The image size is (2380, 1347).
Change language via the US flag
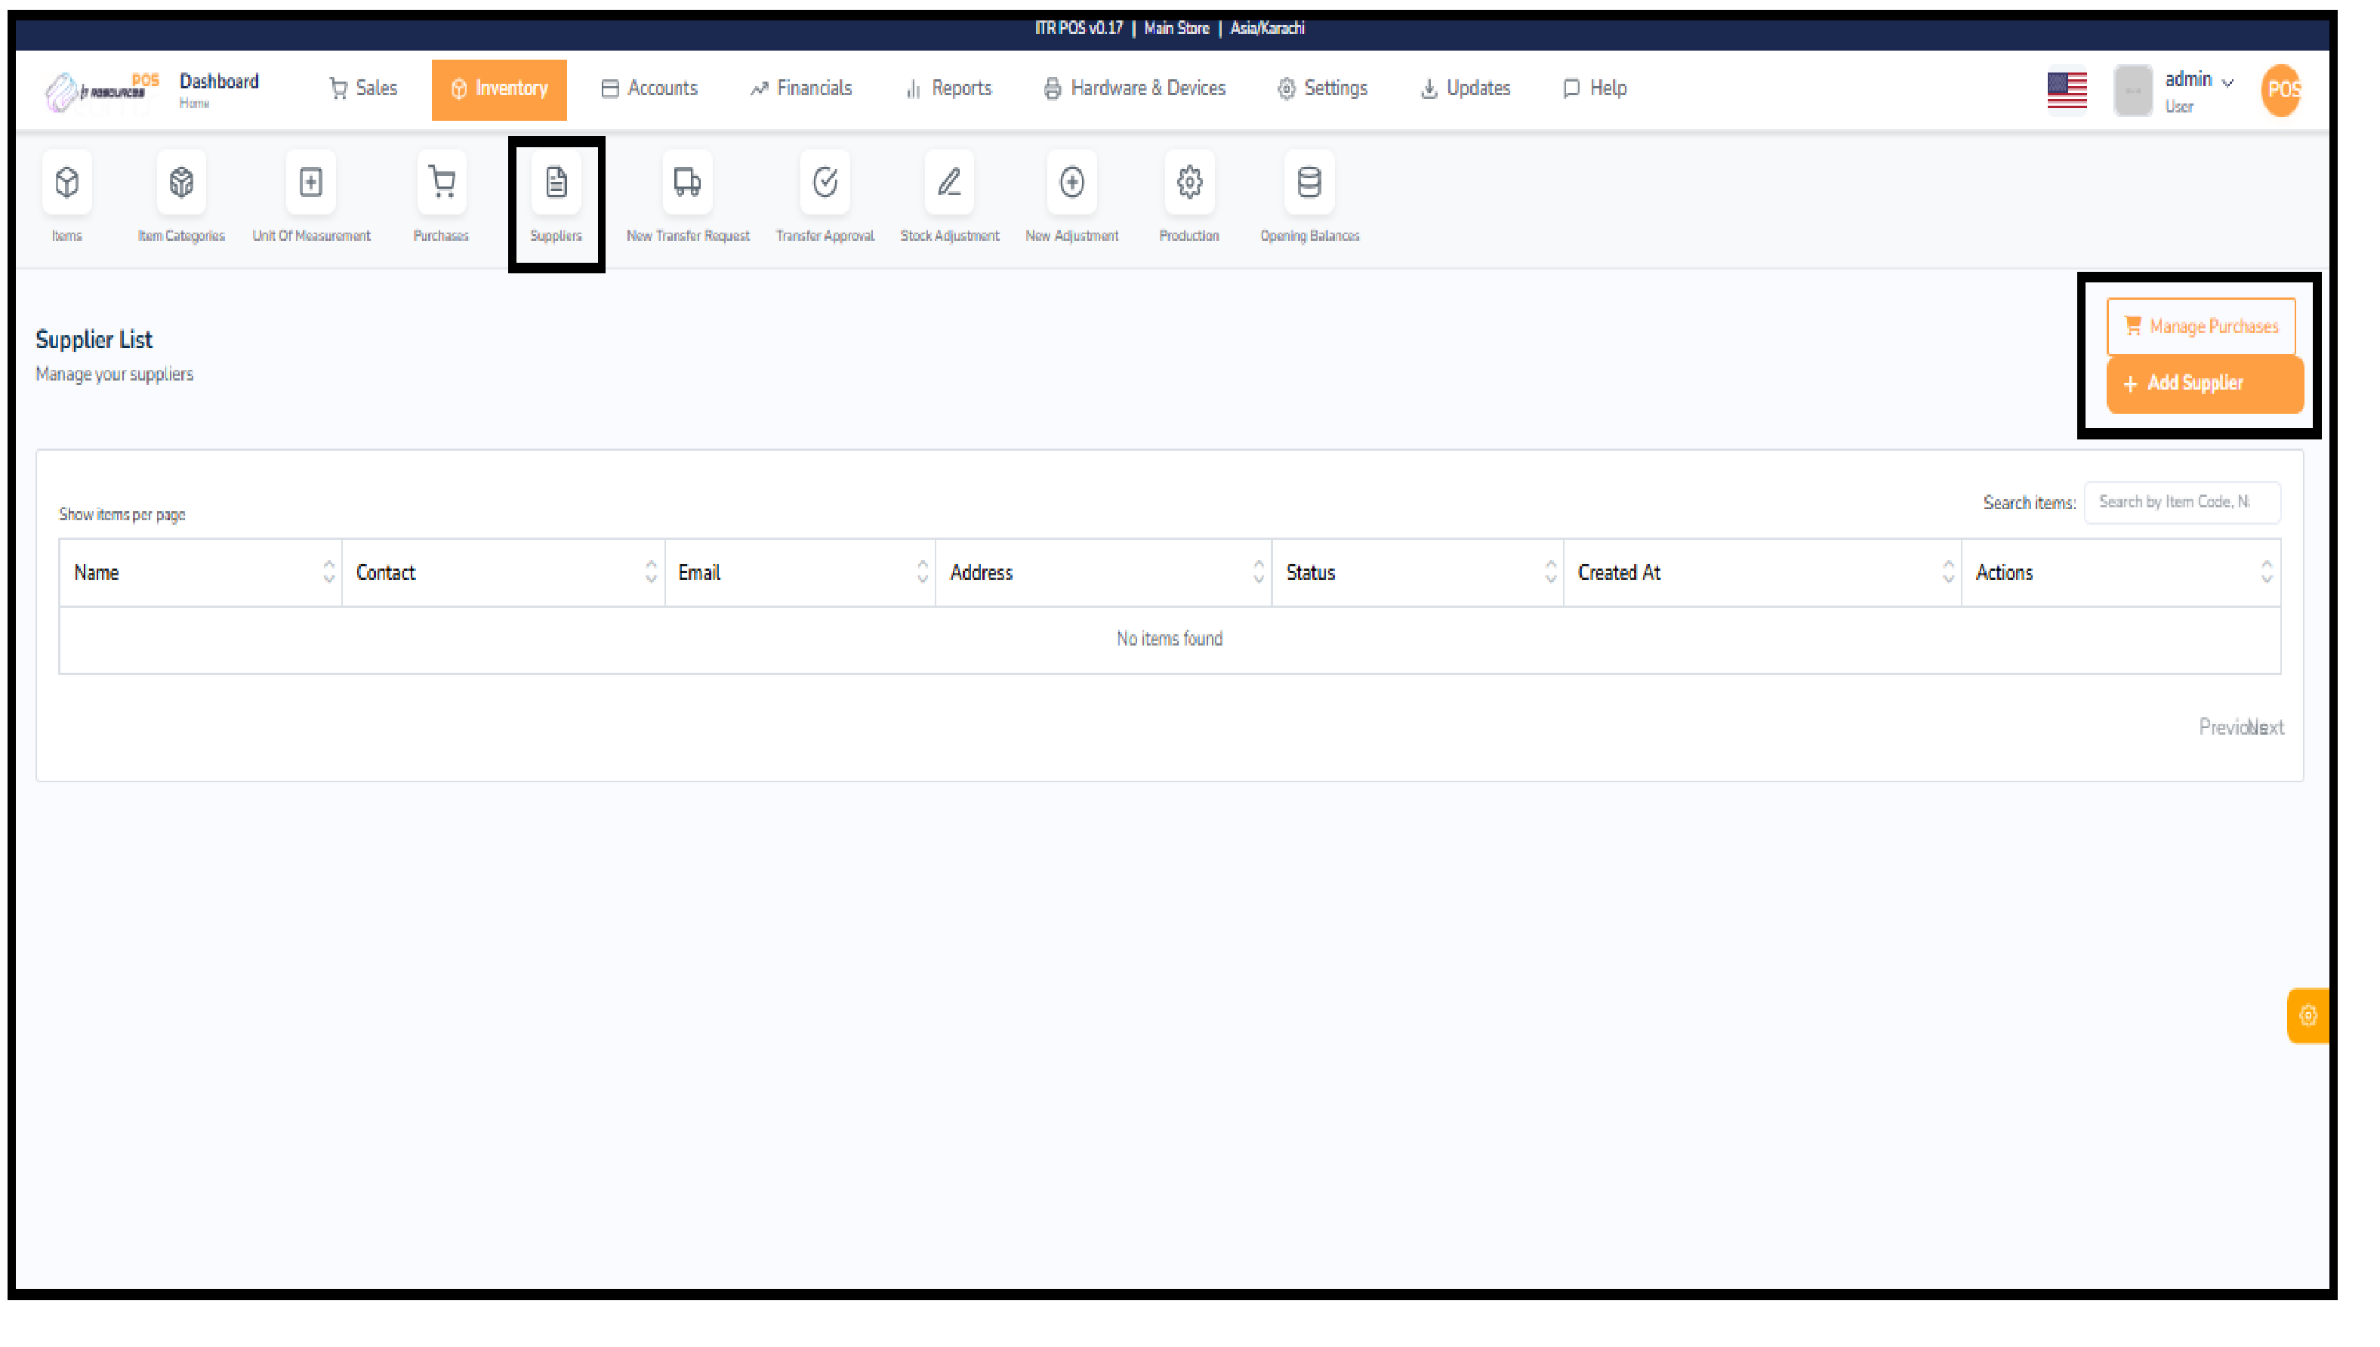pyautogui.click(x=2067, y=89)
